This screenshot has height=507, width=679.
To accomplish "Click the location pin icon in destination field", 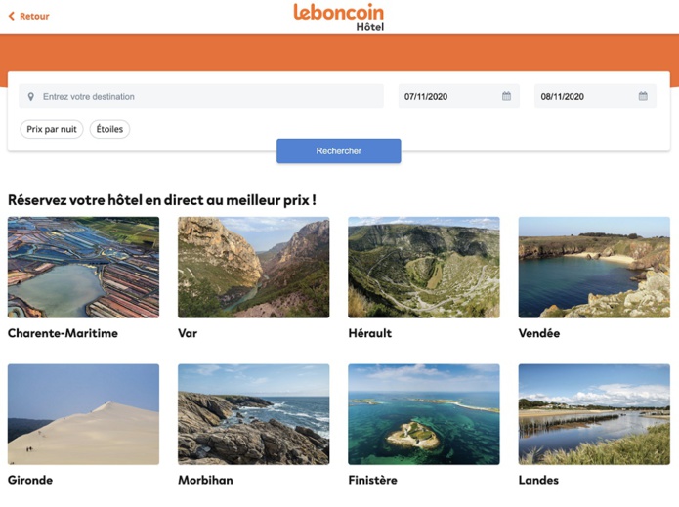I will coord(31,97).
